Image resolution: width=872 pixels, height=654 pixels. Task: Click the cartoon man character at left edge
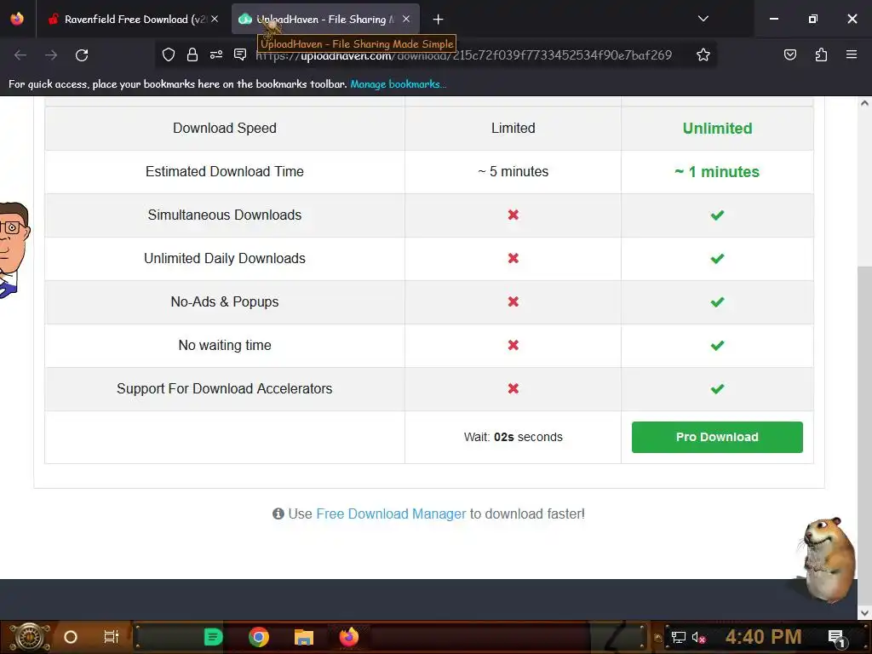[x=14, y=250]
